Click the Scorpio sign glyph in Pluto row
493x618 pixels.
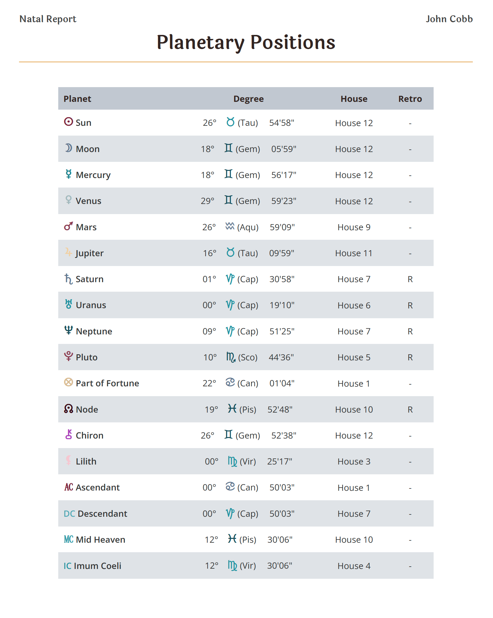point(231,357)
